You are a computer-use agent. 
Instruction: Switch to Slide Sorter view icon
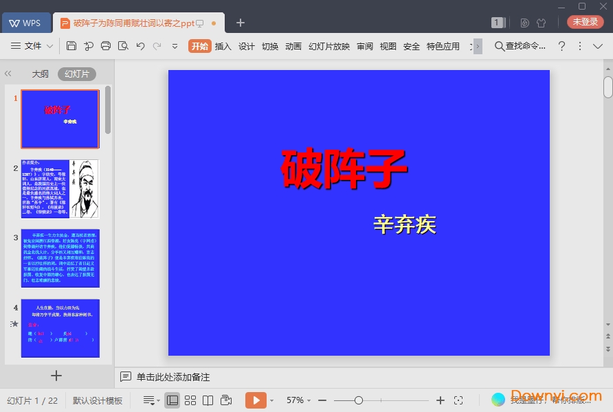(x=190, y=400)
